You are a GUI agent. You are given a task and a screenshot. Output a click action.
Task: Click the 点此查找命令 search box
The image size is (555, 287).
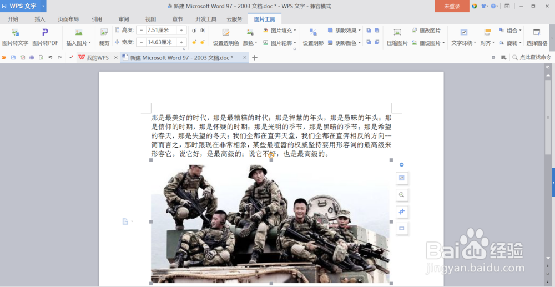(x=532, y=57)
